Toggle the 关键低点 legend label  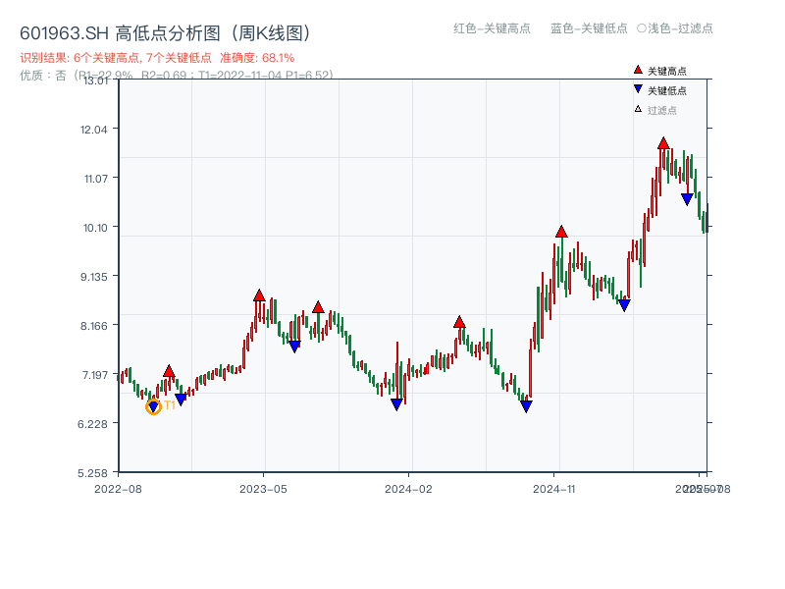coord(667,90)
